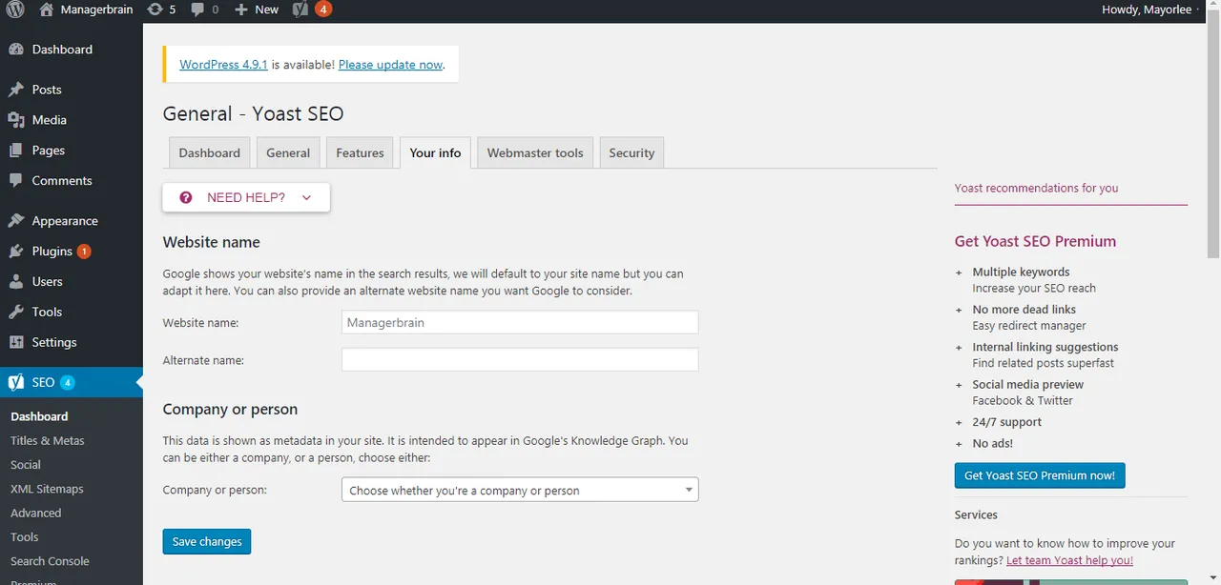
Task: Click the question mark icon on Need Help
Action: 186,197
